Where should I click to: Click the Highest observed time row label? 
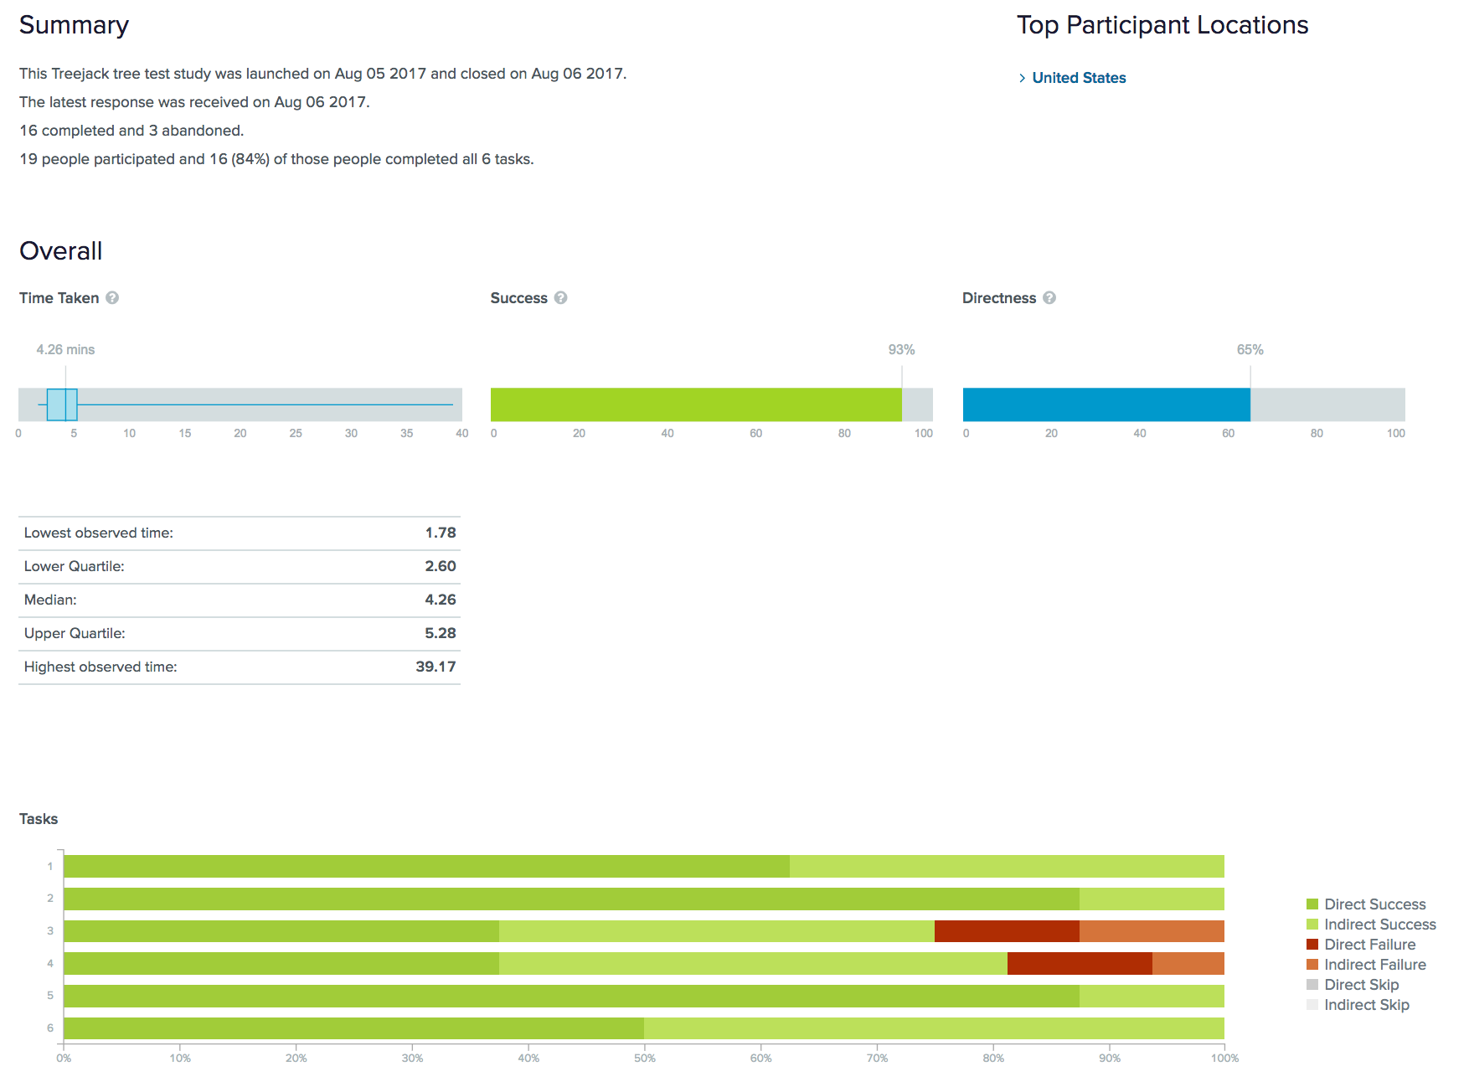pos(101,667)
